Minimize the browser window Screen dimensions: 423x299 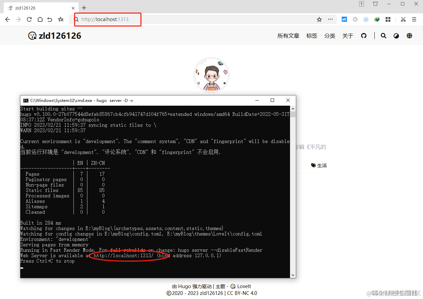[389, 4]
